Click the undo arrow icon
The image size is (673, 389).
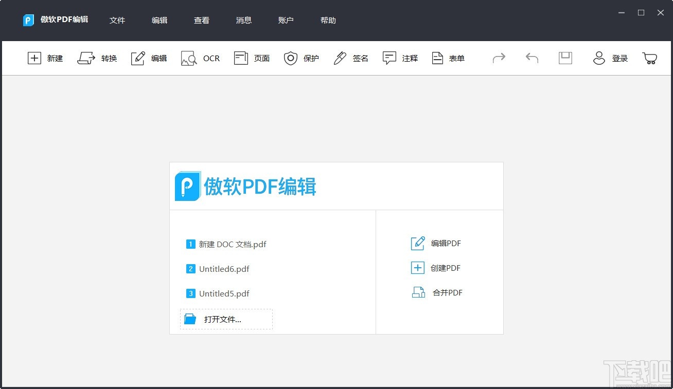point(532,58)
